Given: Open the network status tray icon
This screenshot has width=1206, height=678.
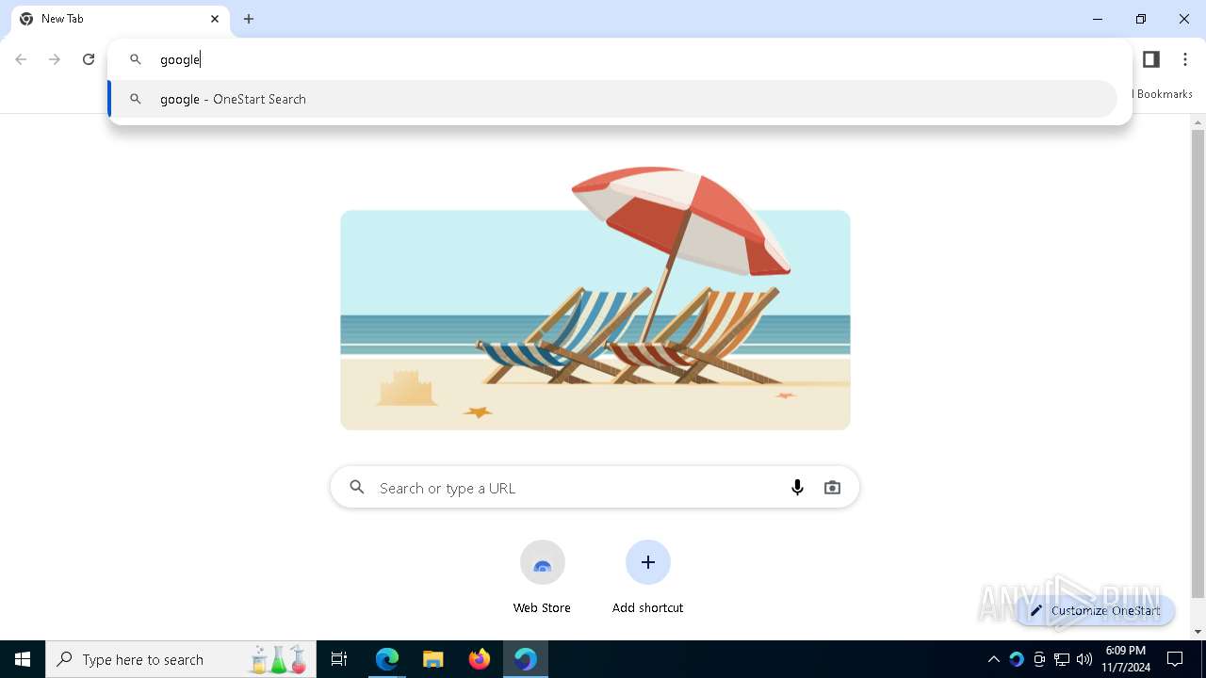Looking at the screenshot, I should click(1062, 659).
